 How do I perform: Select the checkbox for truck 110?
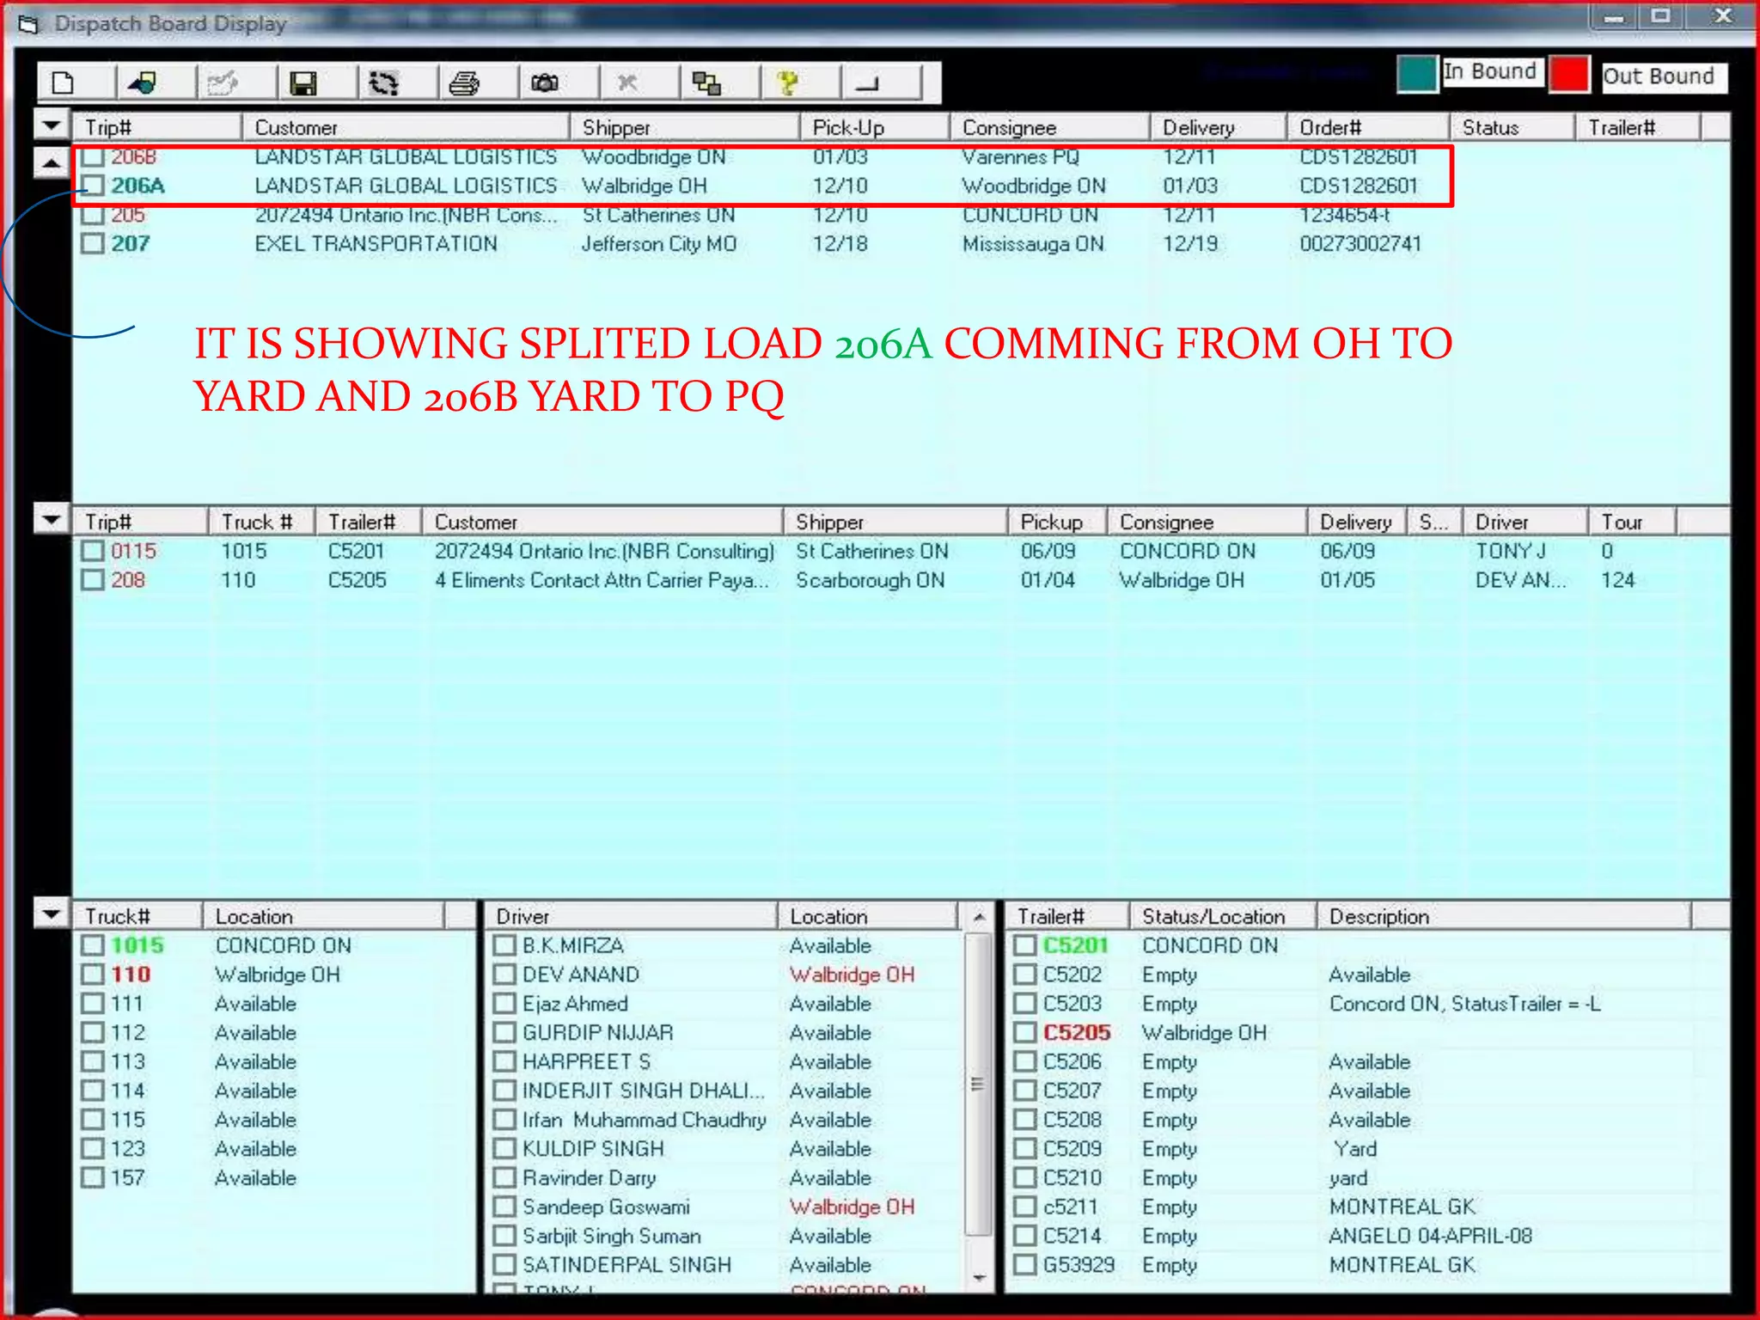pyautogui.click(x=93, y=975)
